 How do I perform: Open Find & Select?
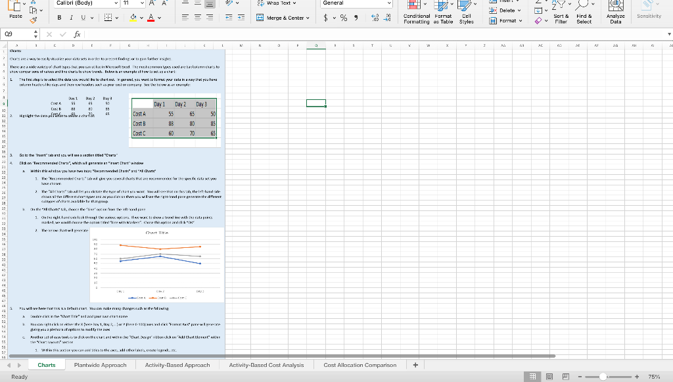pos(584,12)
